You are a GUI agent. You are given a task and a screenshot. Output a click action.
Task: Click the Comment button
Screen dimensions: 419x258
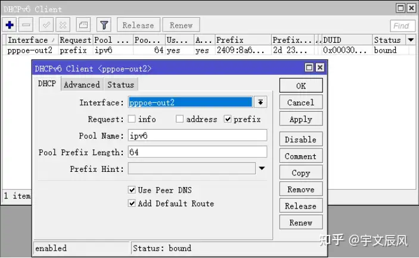pos(301,156)
